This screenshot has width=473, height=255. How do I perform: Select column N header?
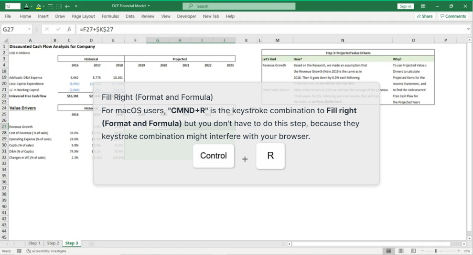[x=343, y=40]
